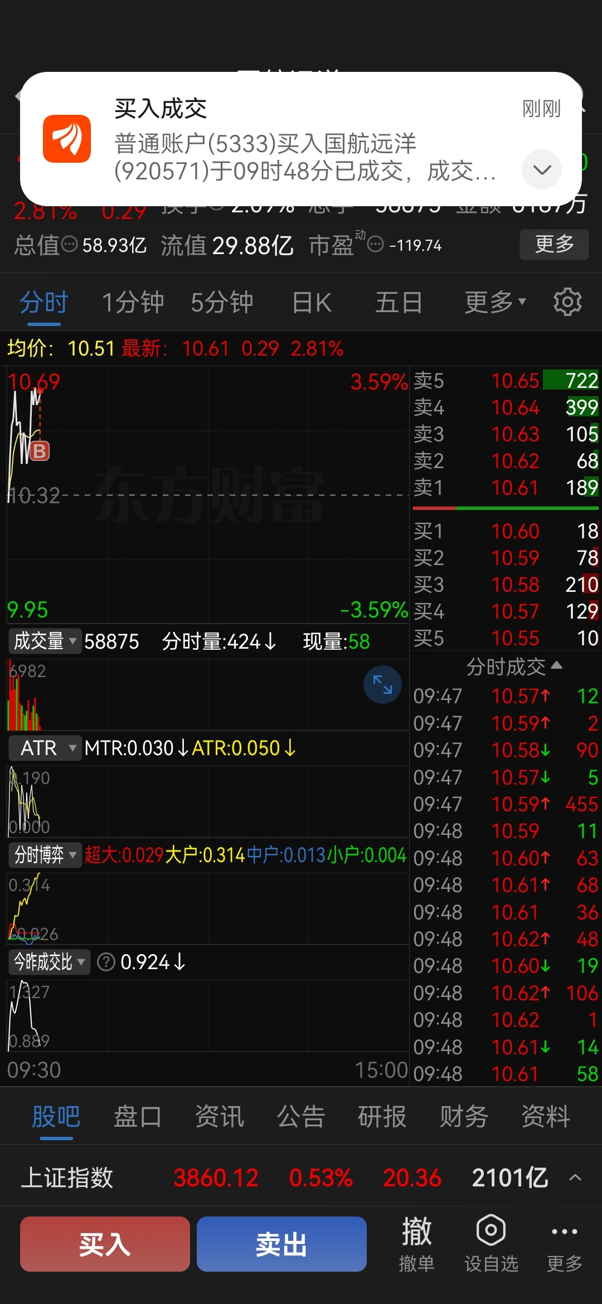Tap the ATR indicator line chart

(x=207, y=801)
